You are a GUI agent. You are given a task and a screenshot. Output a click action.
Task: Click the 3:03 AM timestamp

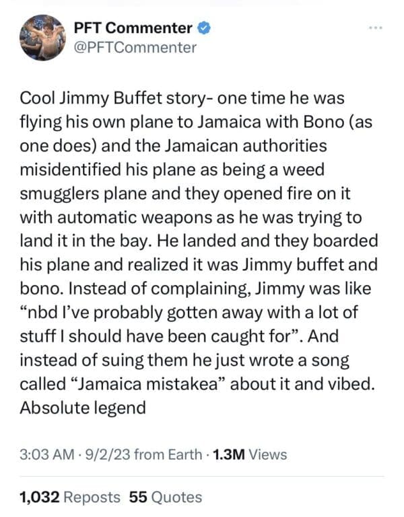pos(47,454)
